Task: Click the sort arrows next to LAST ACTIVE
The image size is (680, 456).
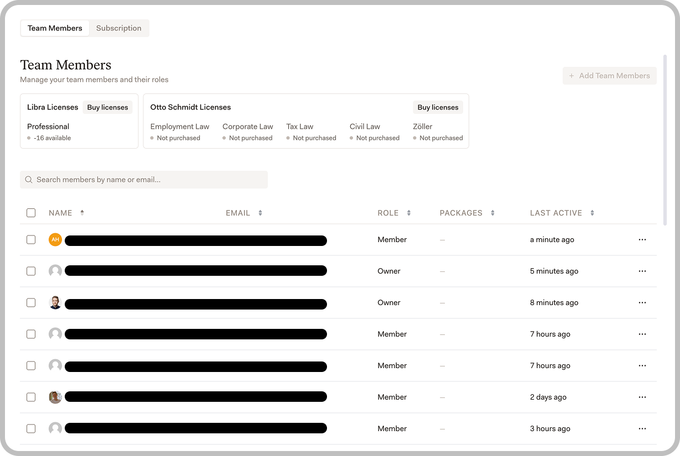Action: coord(592,212)
